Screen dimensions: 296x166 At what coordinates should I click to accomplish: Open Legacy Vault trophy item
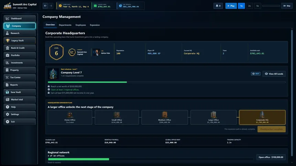(x=19, y=40)
